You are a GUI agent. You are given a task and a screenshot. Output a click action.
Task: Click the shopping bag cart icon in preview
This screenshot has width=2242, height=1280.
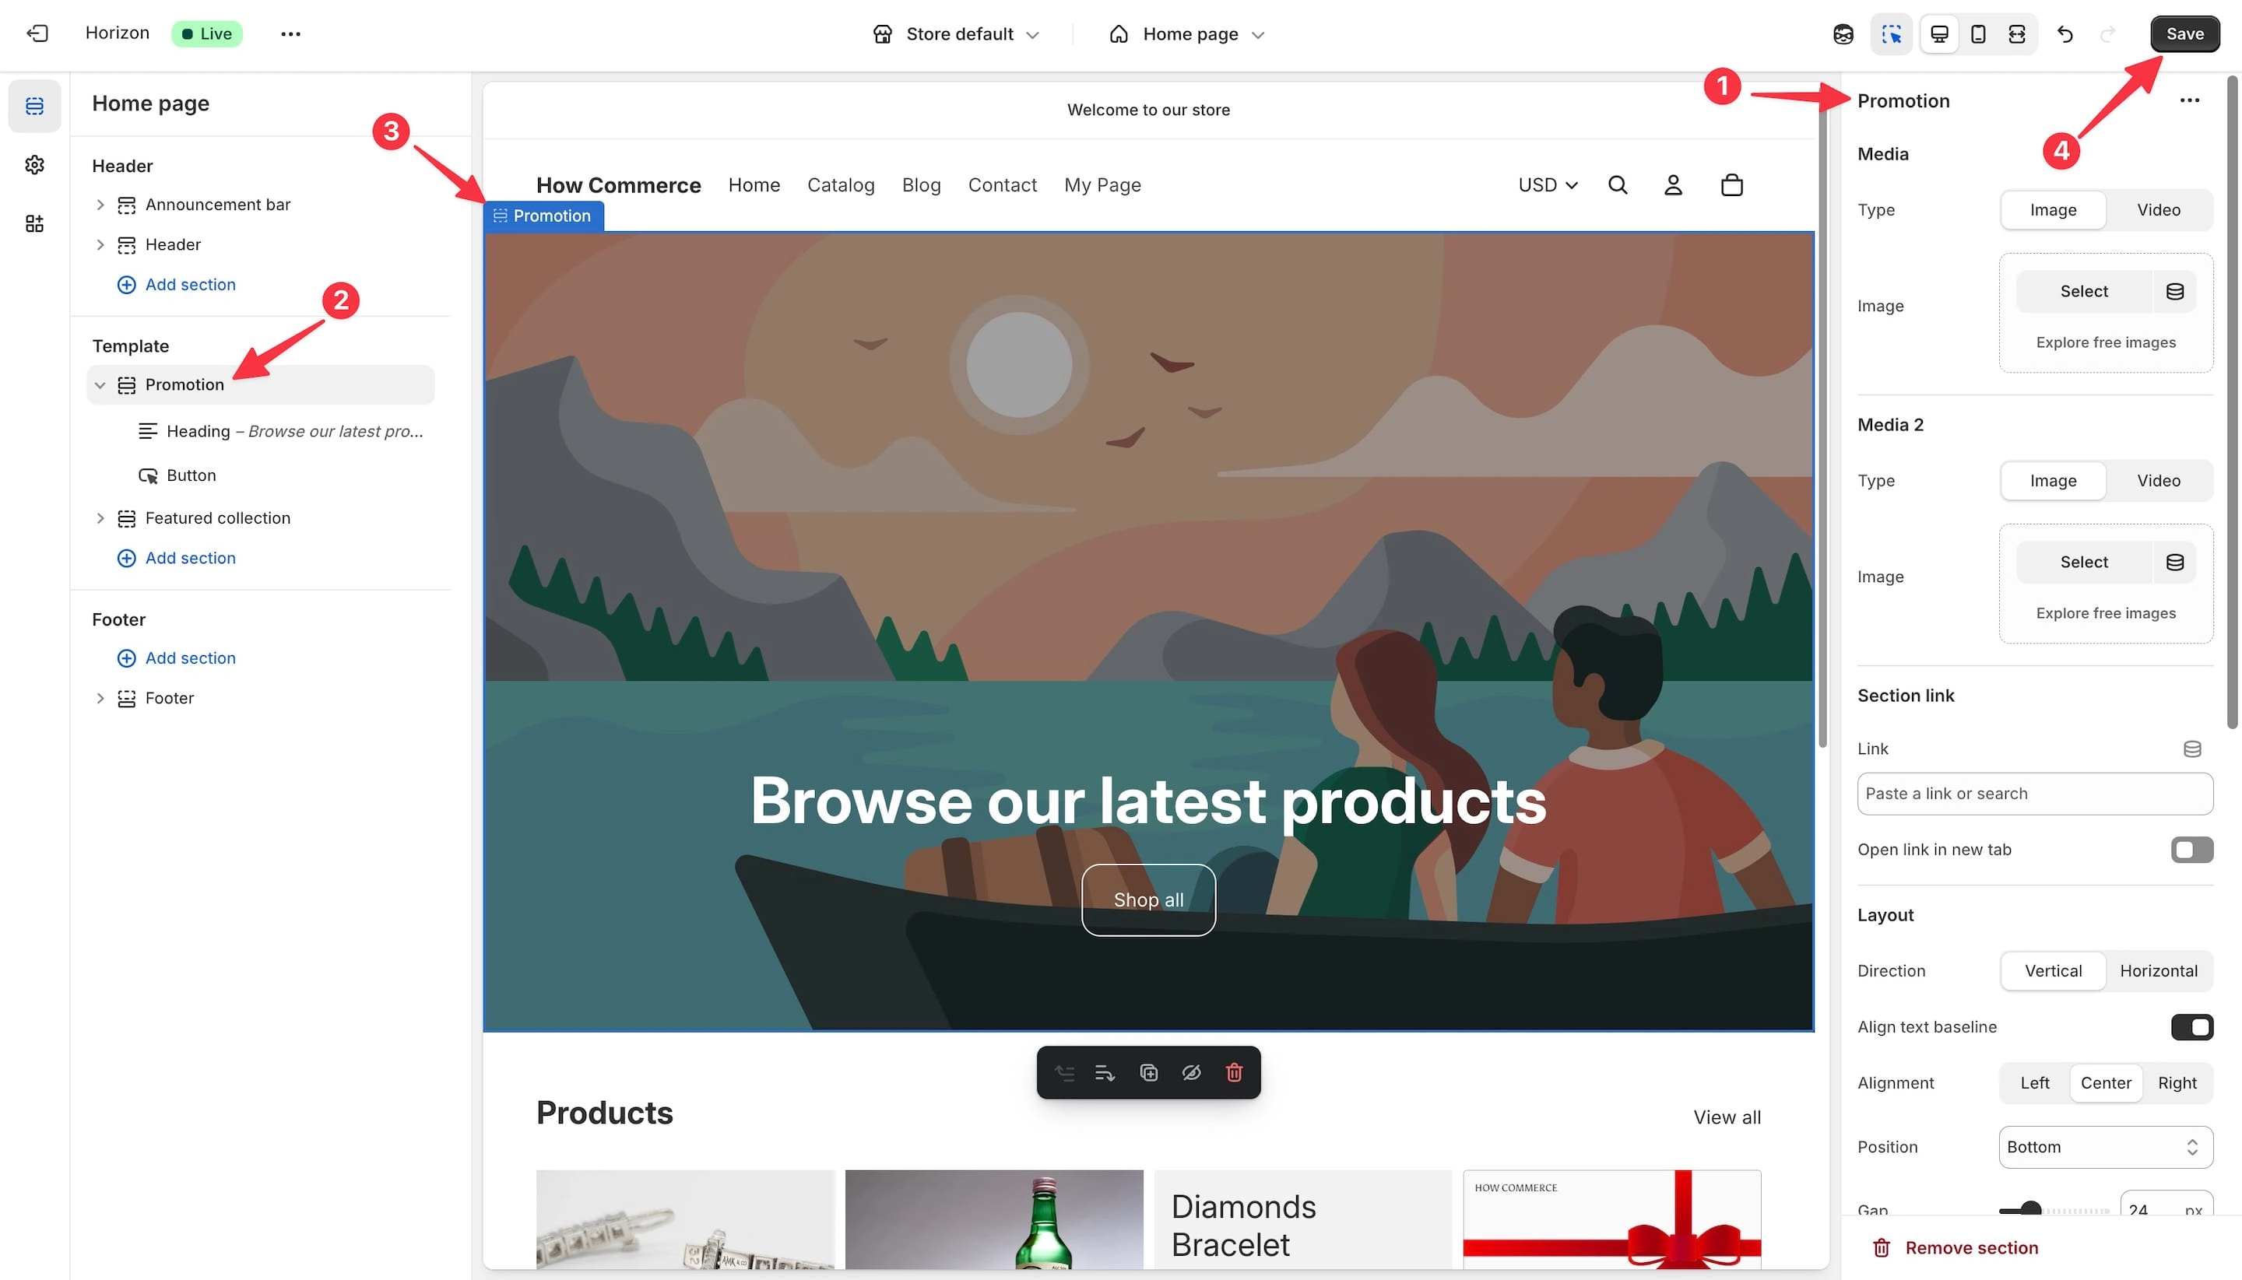coord(1731,184)
